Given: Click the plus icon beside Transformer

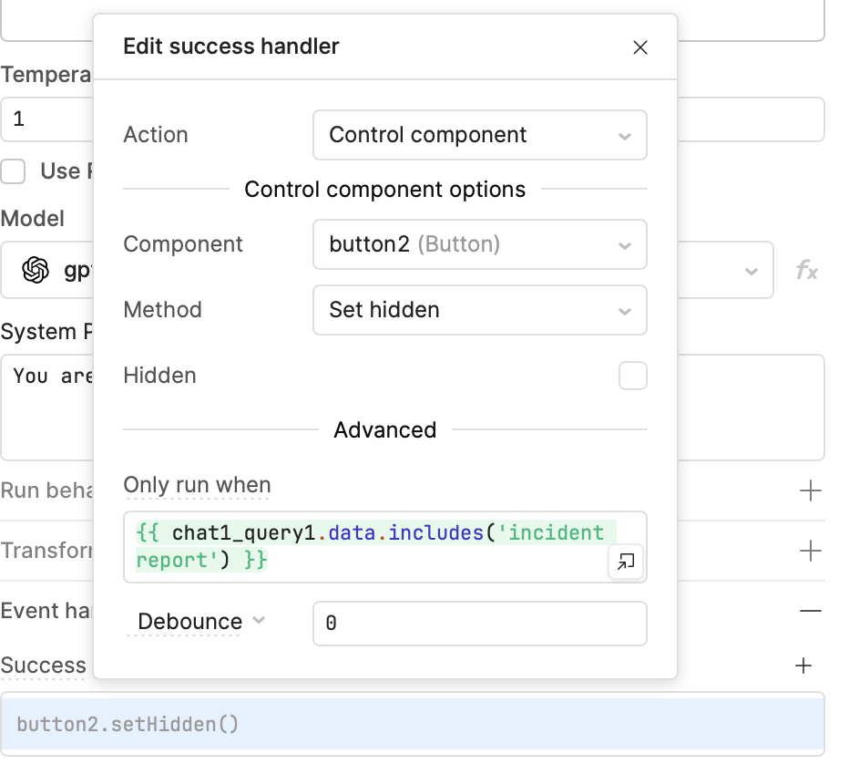Looking at the screenshot, I should (810, 551).
